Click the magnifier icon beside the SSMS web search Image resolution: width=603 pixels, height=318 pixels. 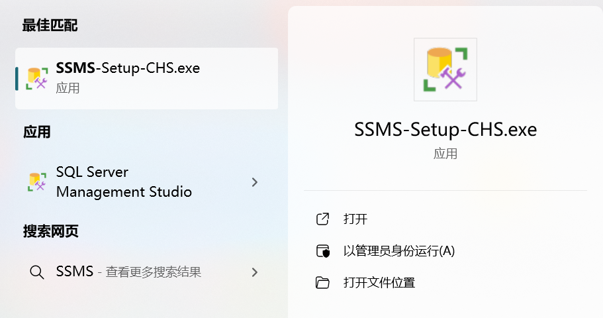[x=37, y=272]
